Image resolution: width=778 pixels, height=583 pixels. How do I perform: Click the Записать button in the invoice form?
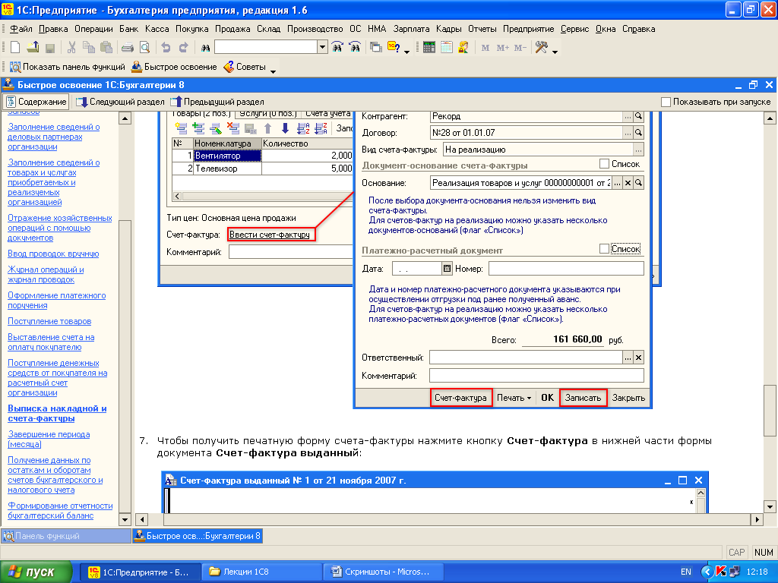[x=583, y=398]
